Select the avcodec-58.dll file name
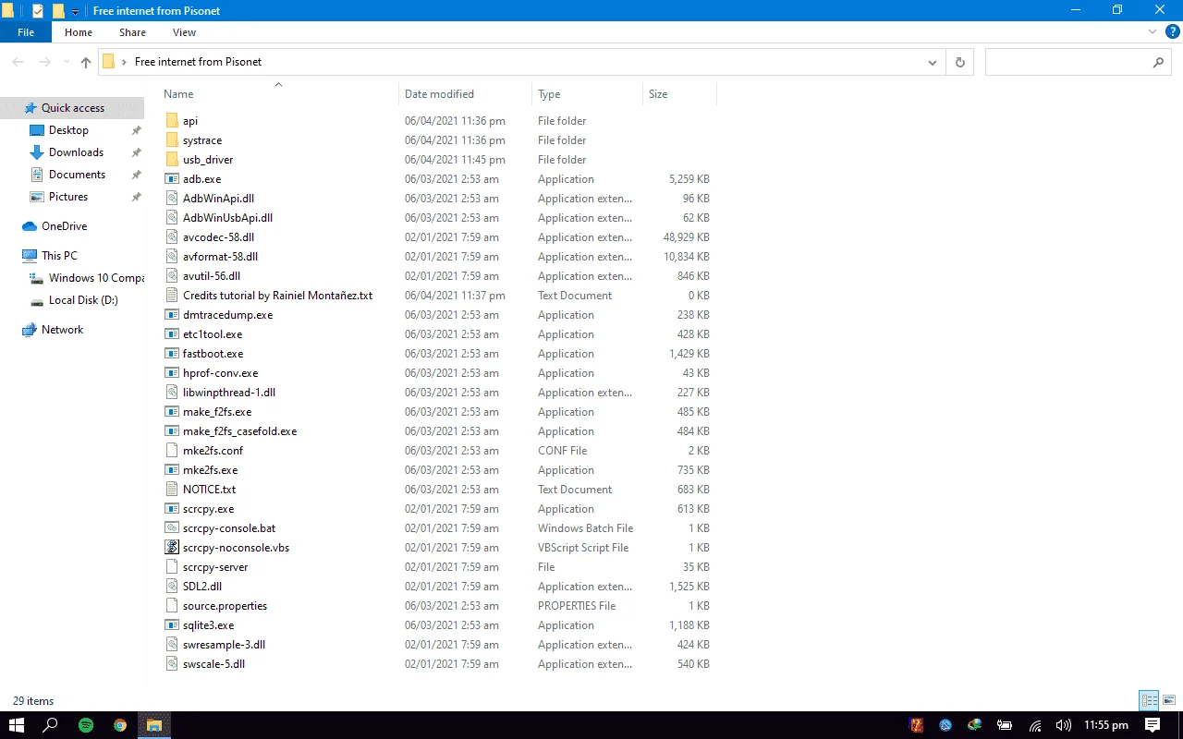The image size is (1183, 739). [218, 237]
